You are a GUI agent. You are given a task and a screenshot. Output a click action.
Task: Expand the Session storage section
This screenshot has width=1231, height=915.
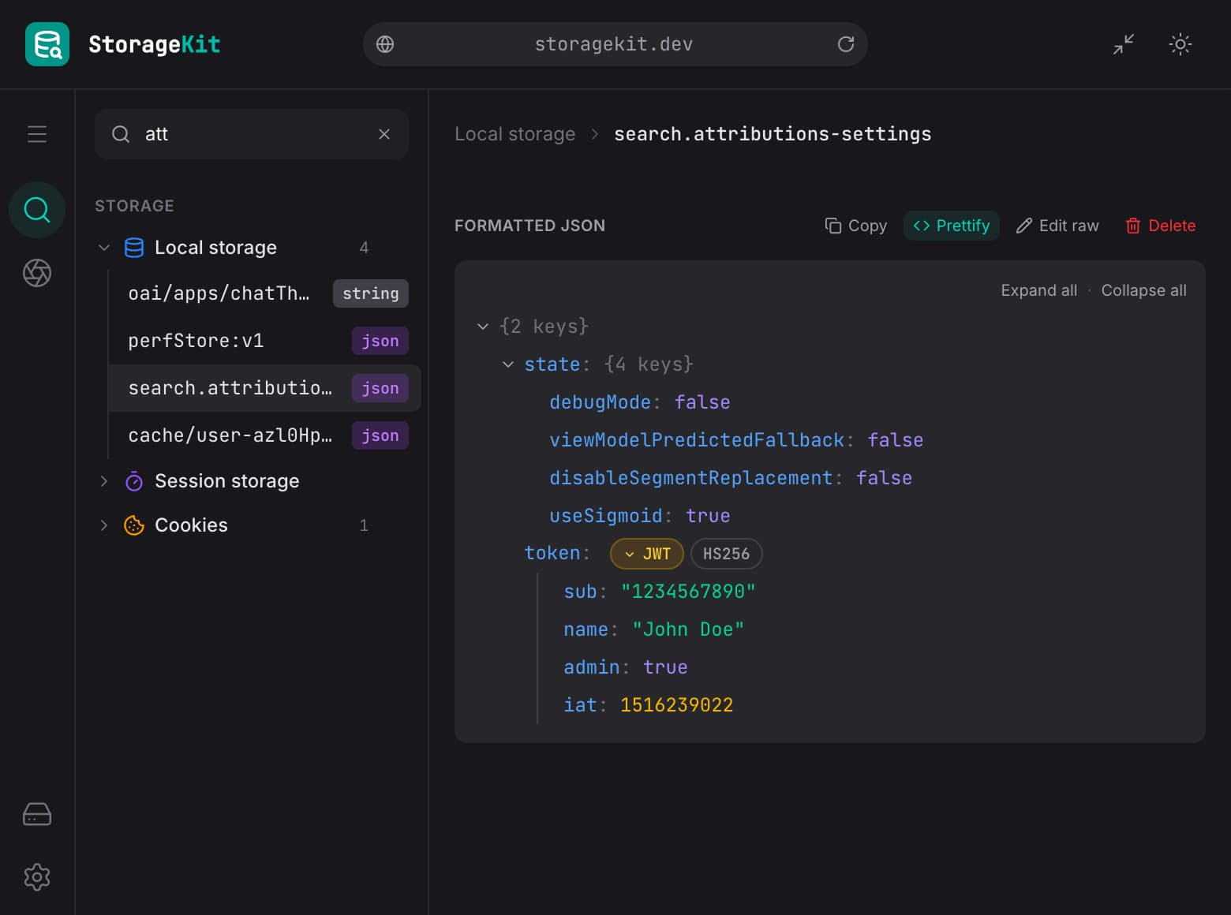[104, 480]
